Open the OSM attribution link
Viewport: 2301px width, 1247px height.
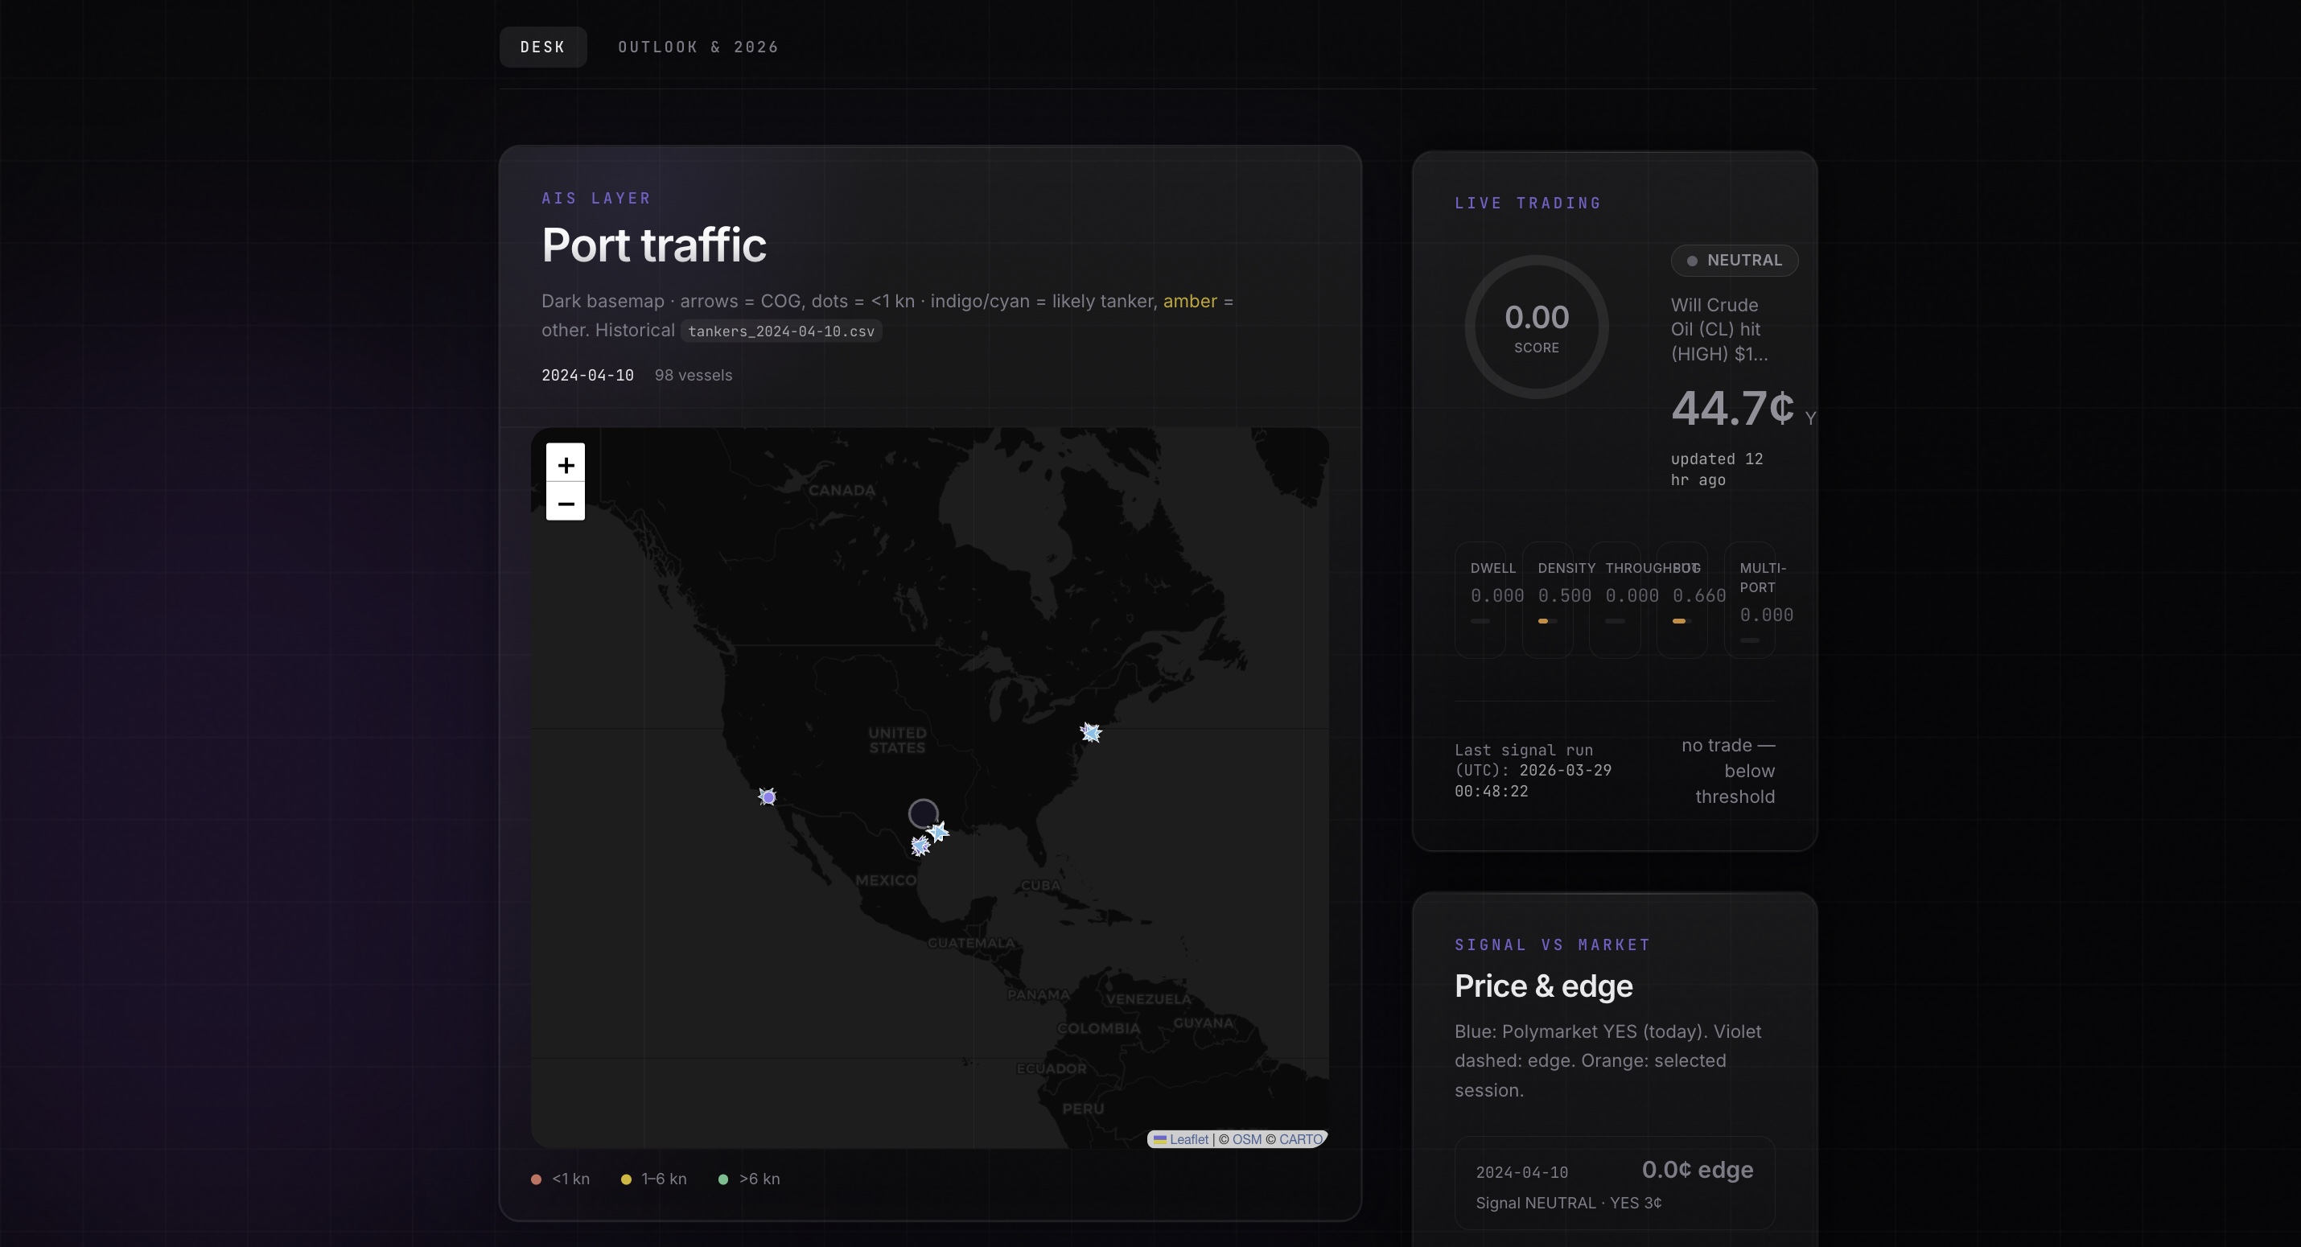click(1247, 1140)
